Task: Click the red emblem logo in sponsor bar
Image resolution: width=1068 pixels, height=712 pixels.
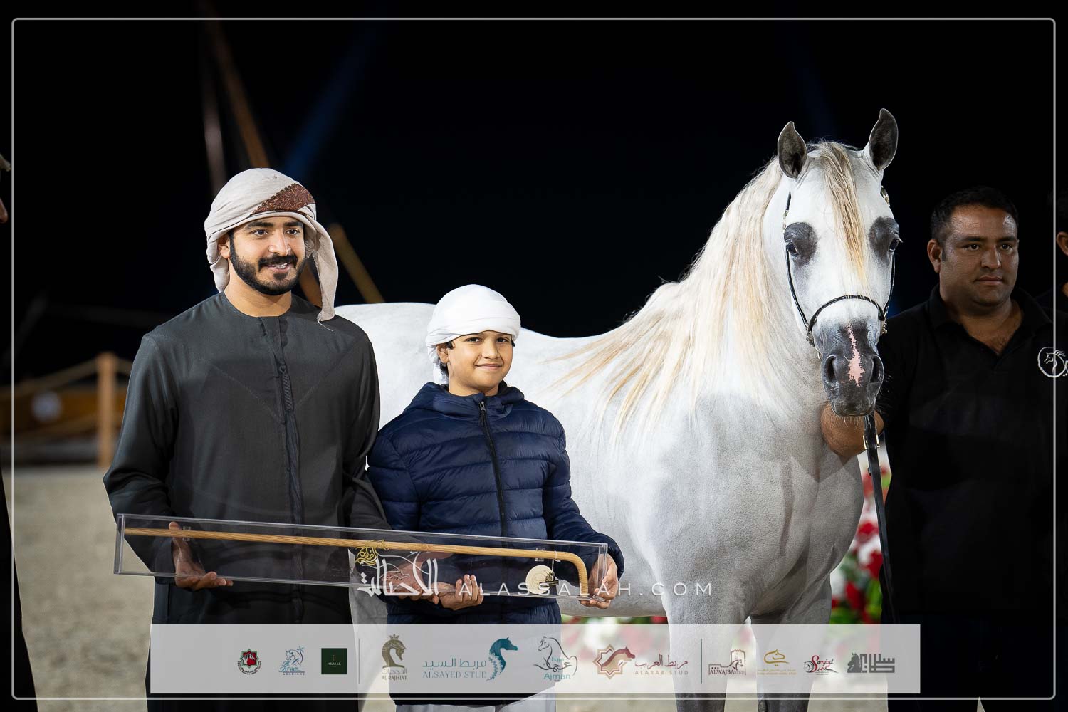Action: tap(249, 661)
